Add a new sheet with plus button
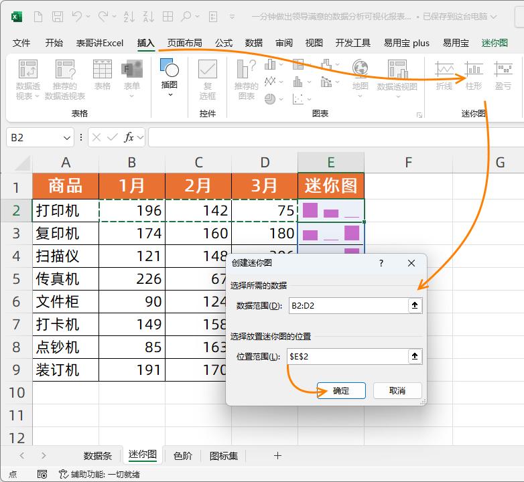This screenshot has height=482, width=524. pos(277,456)
